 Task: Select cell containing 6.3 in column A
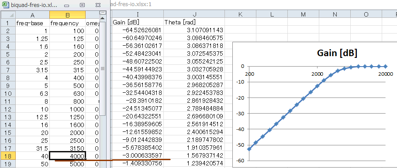32,94
